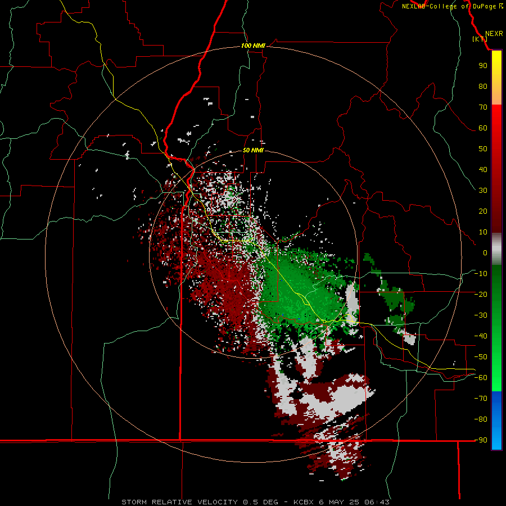The width and height of the screenshot is (506, 506).
Task: Click the 50 value on the velocity scale
Action: 483,149
